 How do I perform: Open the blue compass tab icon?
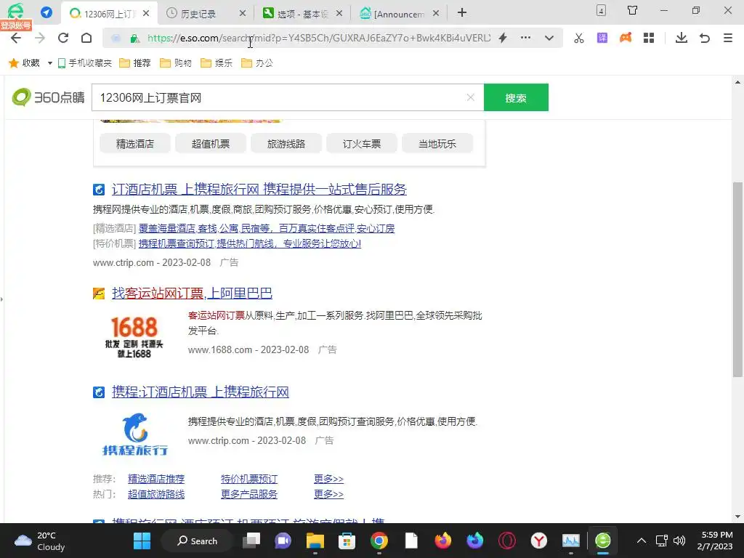coord(46,12)
